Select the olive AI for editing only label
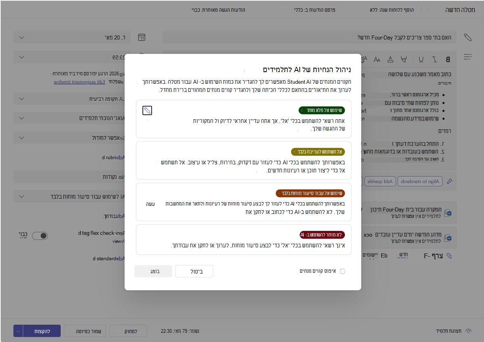The image size is (484, 342). [x=318, y=152]
